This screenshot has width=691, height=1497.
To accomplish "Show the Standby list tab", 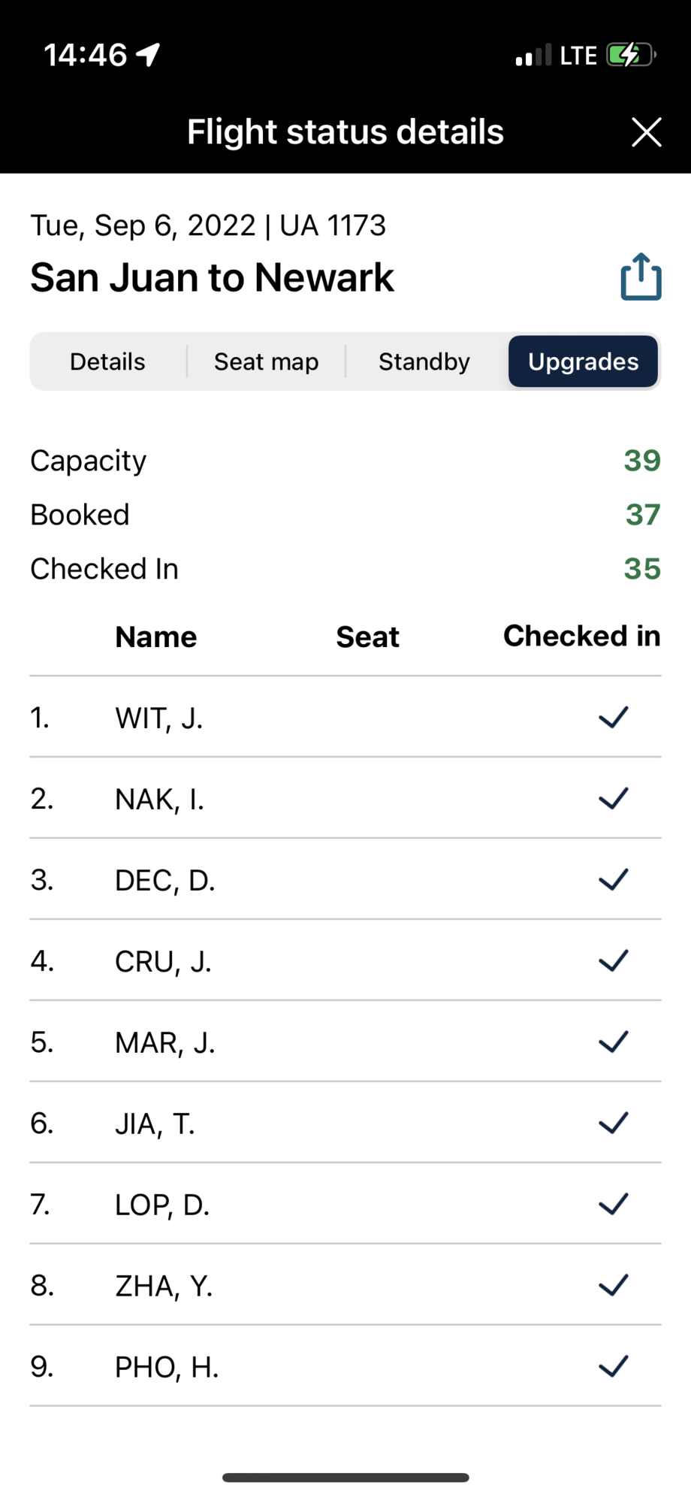I will (424, 361).
